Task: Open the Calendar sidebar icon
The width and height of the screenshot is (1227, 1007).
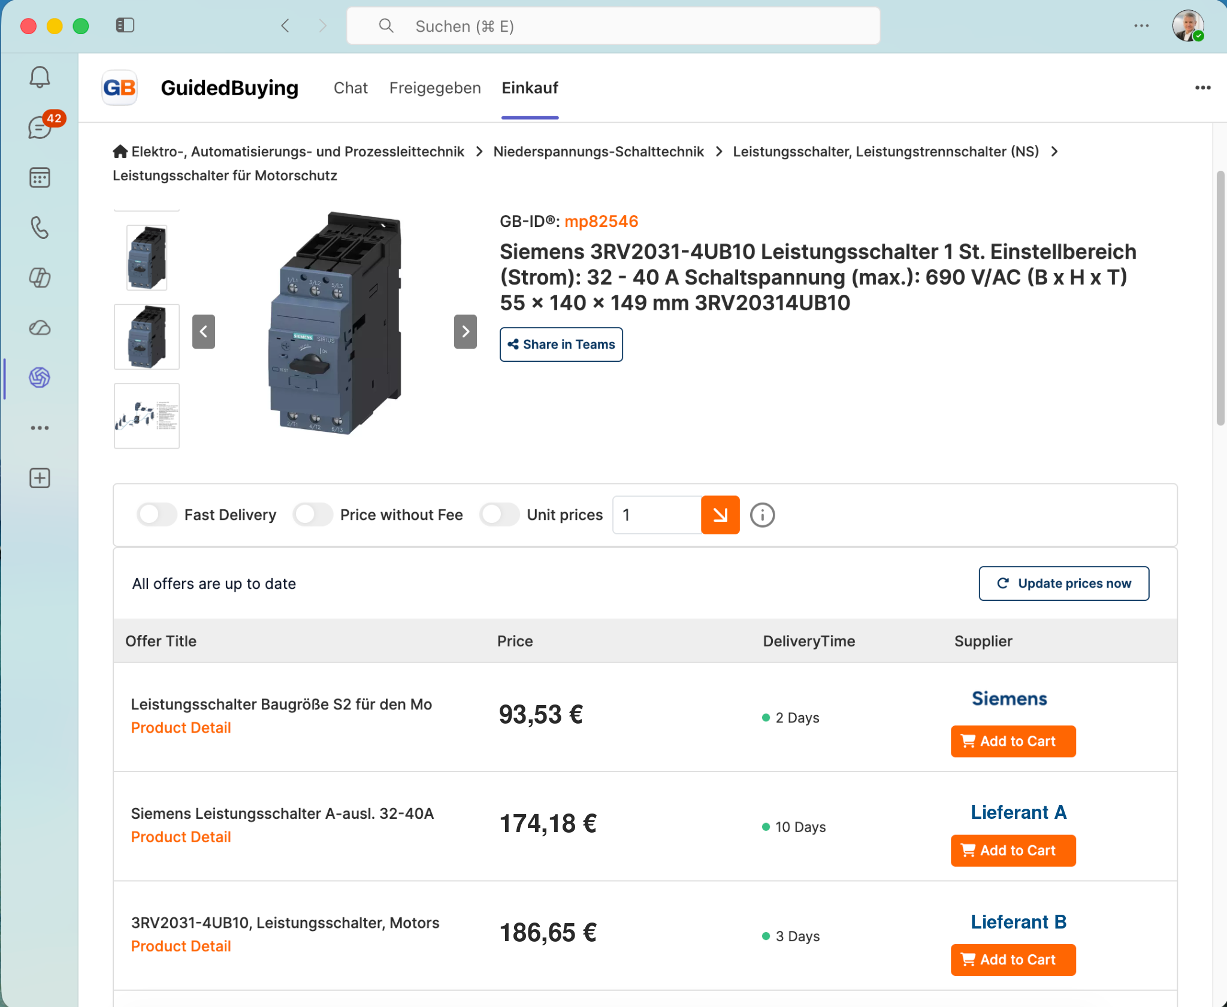Action: (40, 178)
